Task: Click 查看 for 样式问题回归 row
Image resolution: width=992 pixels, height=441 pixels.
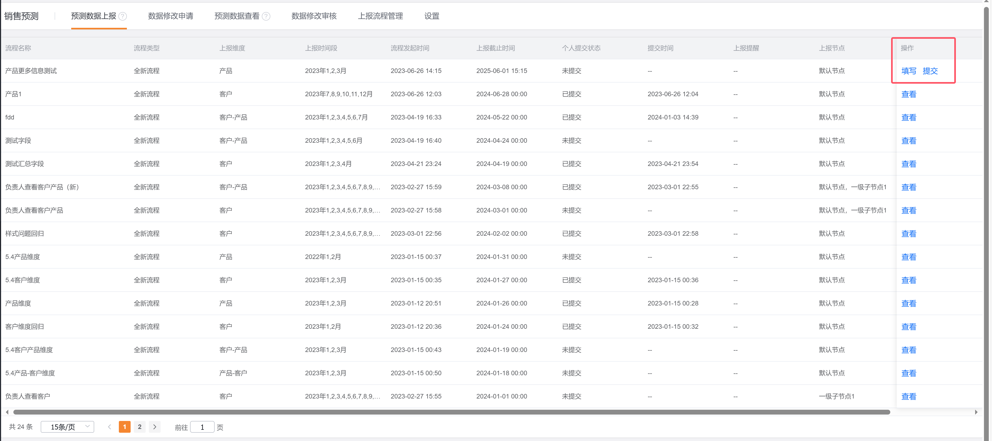Action: 908,233
